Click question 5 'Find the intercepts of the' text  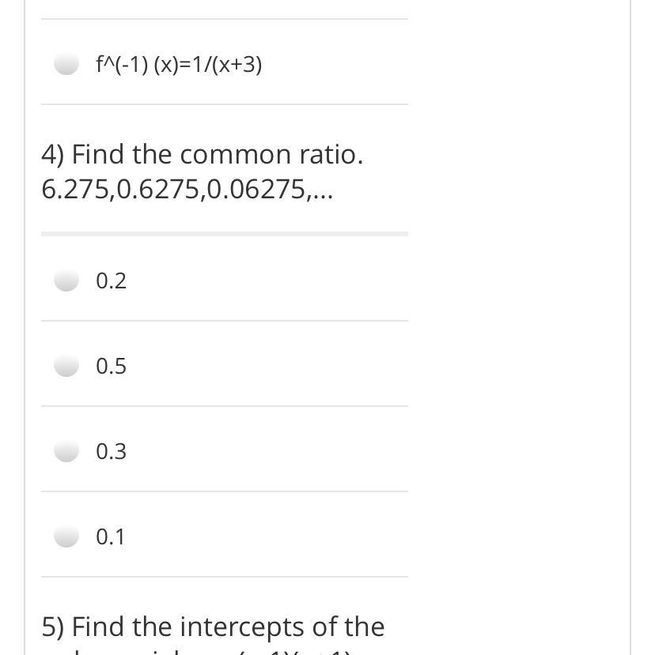pyautogui.click(x=228, y=627)
